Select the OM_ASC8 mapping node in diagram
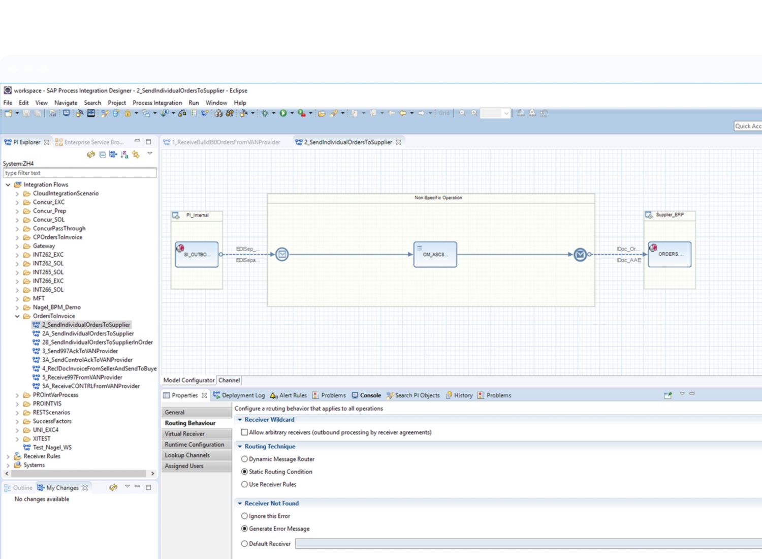 click(x=435, y=254)
